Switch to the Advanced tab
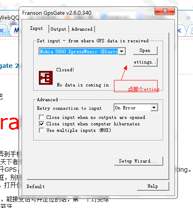This screenshot has height=208, width=193. tap(82, 29)
